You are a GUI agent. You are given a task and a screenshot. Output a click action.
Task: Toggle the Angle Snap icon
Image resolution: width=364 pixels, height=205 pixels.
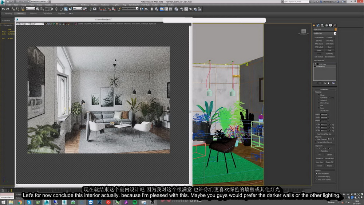pos(105,9)
